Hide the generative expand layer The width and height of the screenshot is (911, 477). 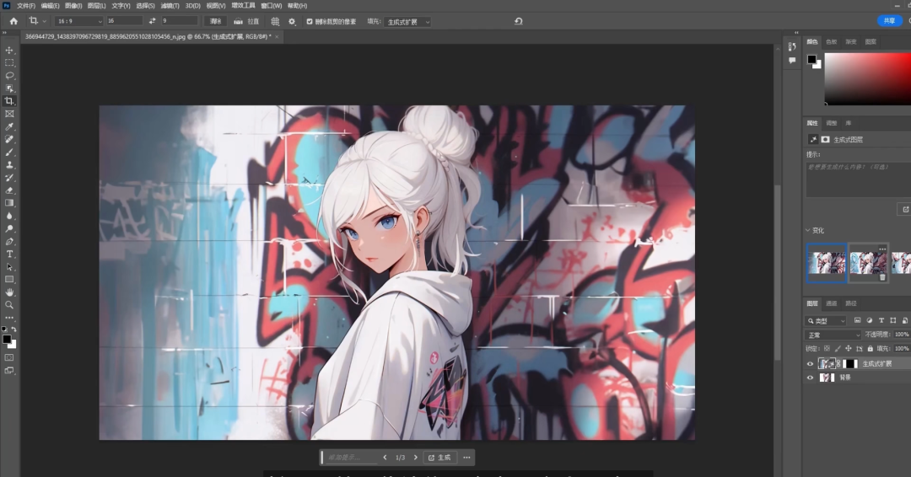[x=811, y=364]
